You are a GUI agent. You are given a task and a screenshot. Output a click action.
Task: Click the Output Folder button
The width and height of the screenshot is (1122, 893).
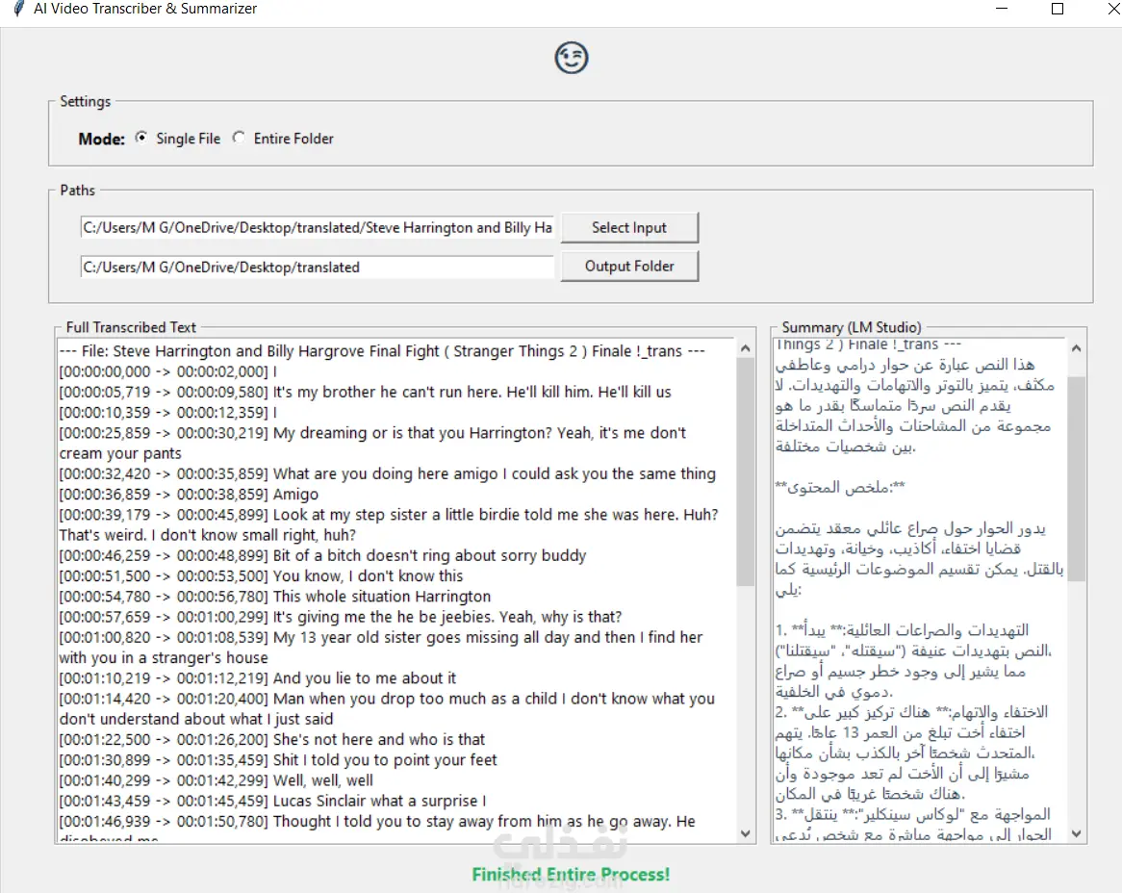(629, 267)
